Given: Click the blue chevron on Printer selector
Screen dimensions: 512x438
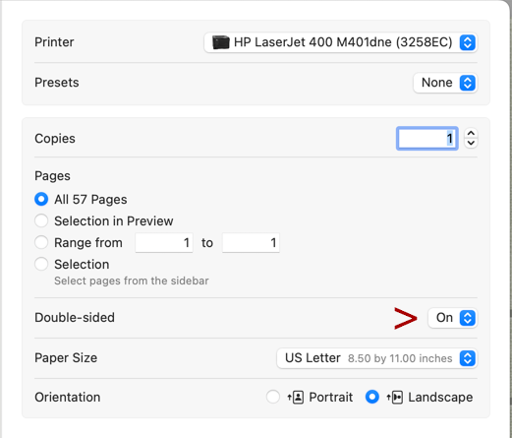Looking at the screenshot, I should (468, 42).
